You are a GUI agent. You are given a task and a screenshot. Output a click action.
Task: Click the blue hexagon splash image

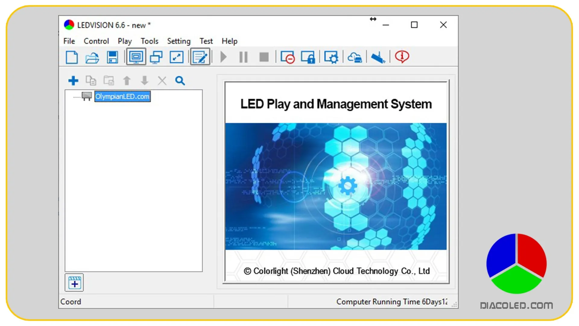336,186
